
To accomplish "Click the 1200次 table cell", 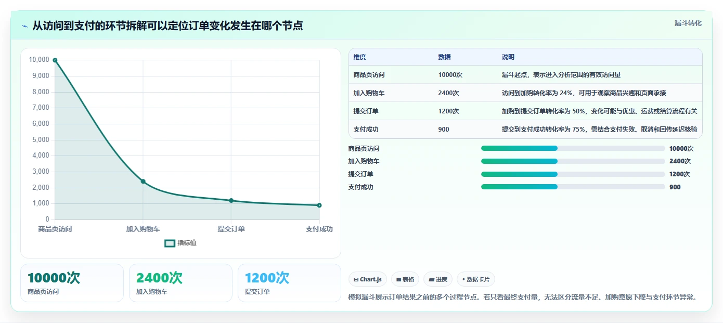I will click(x=448, y=111).
